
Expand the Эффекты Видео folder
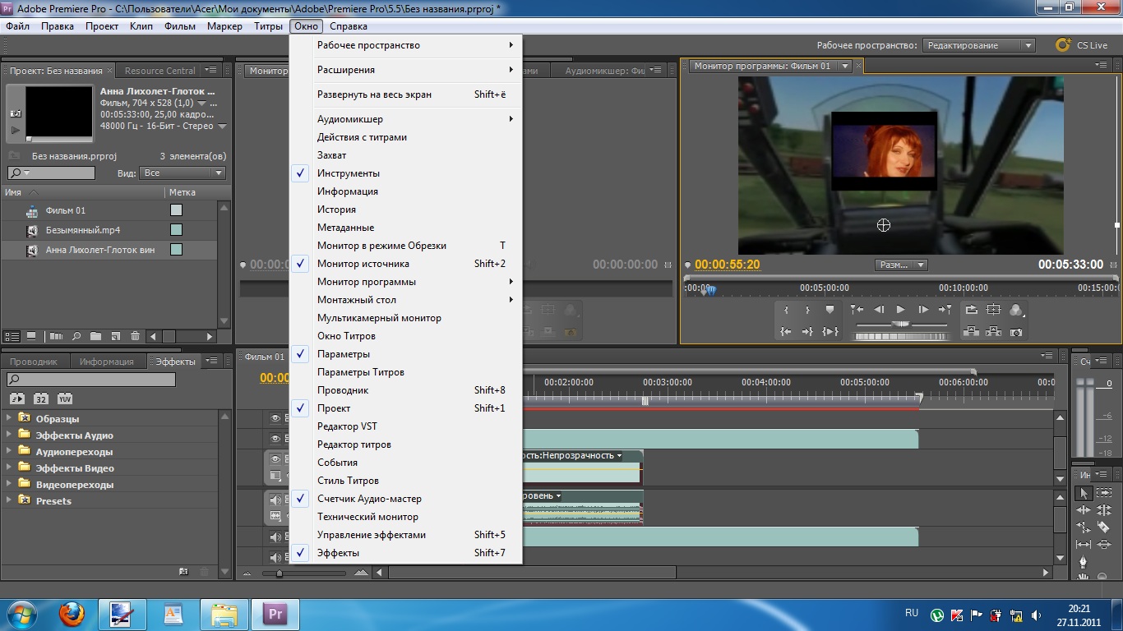(x=10, y=467)
